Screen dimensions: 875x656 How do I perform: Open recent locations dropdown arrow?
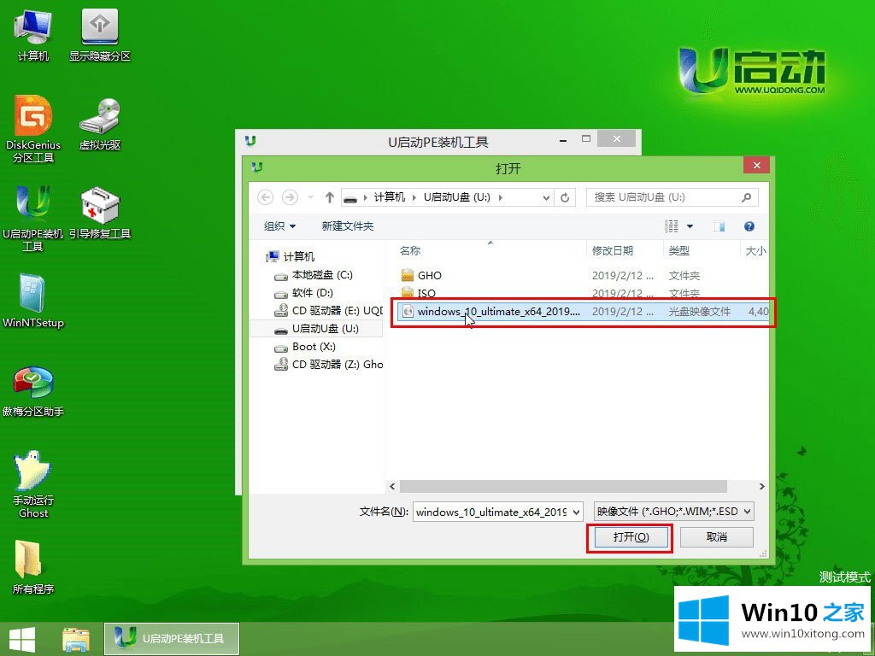311,197
